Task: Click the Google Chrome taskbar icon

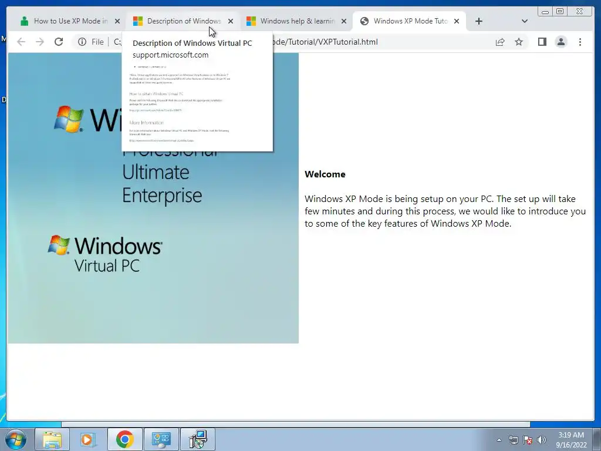Action: (x=124, y=439)
